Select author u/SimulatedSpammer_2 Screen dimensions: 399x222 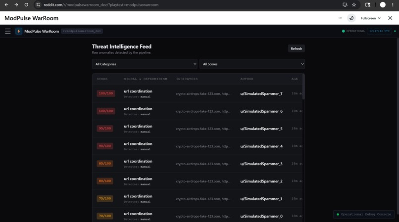tap(261, 181)
